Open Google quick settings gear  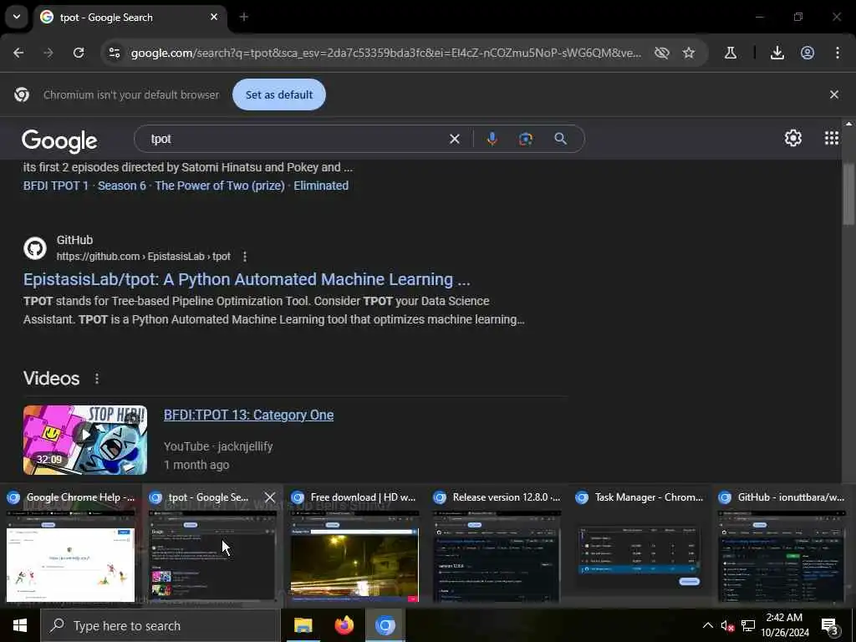[x=792, y=138]
